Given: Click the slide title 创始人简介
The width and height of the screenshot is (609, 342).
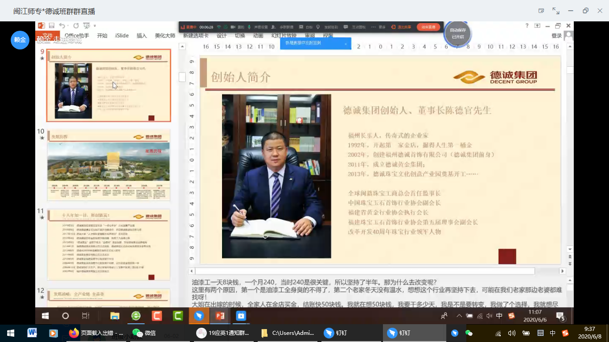Looking at the screenshot, I should pyautogui.click(x=241, y=77).
